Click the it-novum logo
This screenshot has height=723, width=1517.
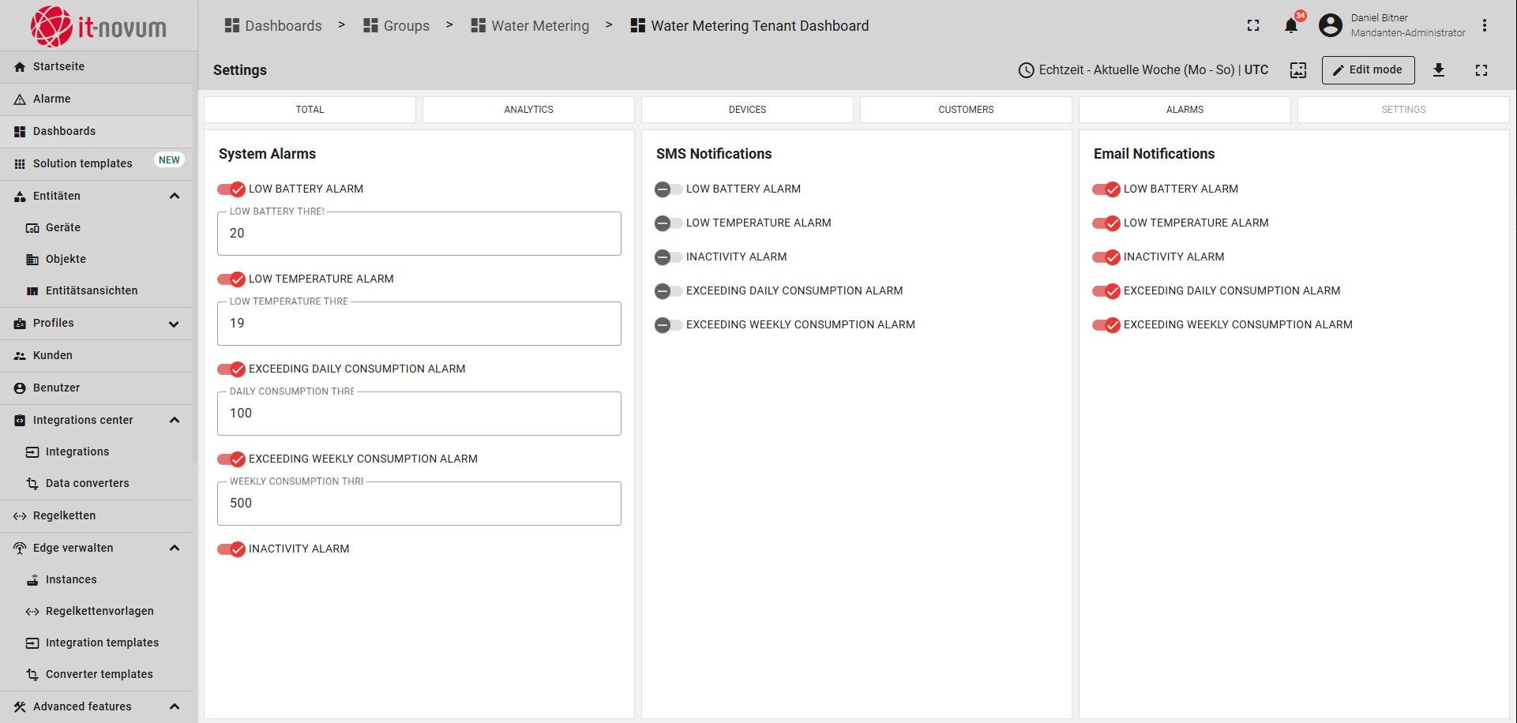[x=99, y=27]
